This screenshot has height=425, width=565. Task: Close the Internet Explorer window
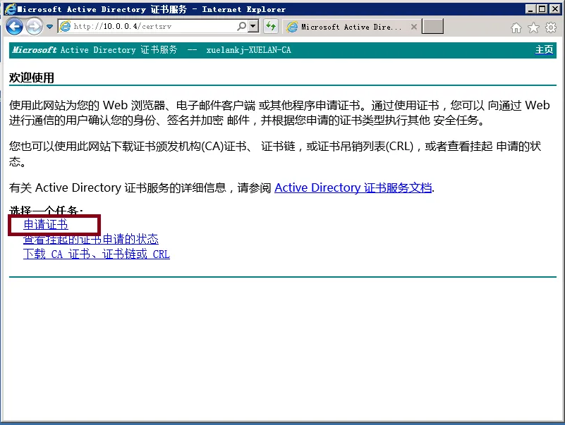click(555, 9)
